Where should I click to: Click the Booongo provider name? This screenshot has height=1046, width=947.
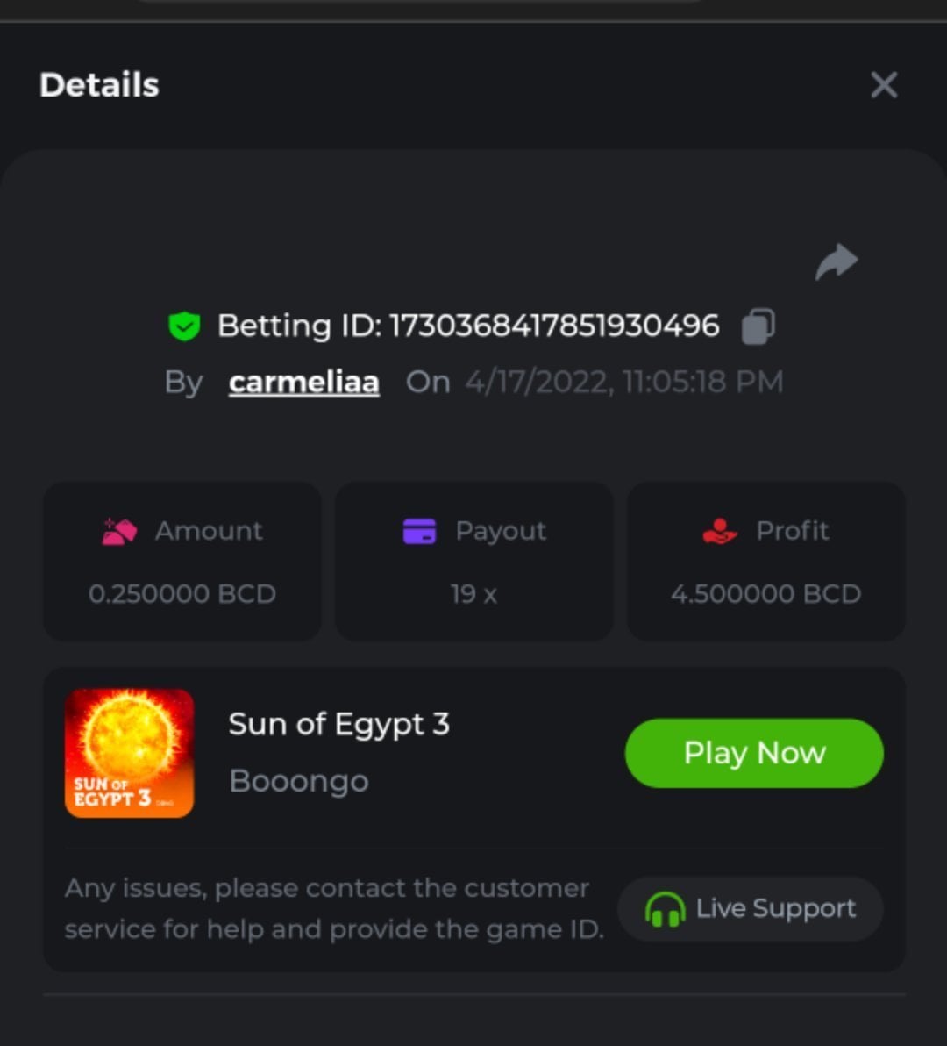point(298,781)
